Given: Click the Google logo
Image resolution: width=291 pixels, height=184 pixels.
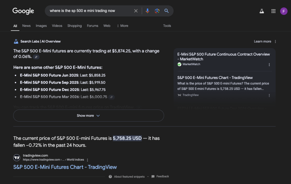Looking at the screenshot, I should point(23,11).
